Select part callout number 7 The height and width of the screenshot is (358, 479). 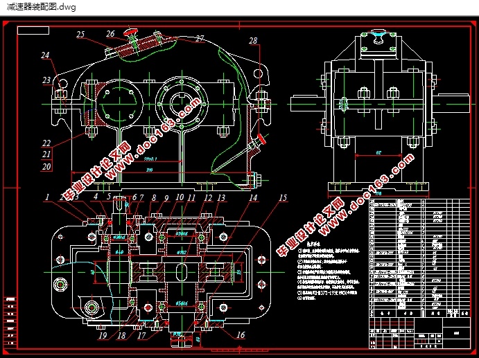[141, 198]
